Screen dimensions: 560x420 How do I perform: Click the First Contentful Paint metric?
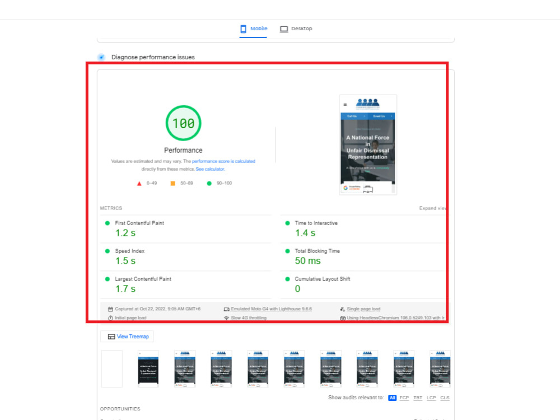139,223
